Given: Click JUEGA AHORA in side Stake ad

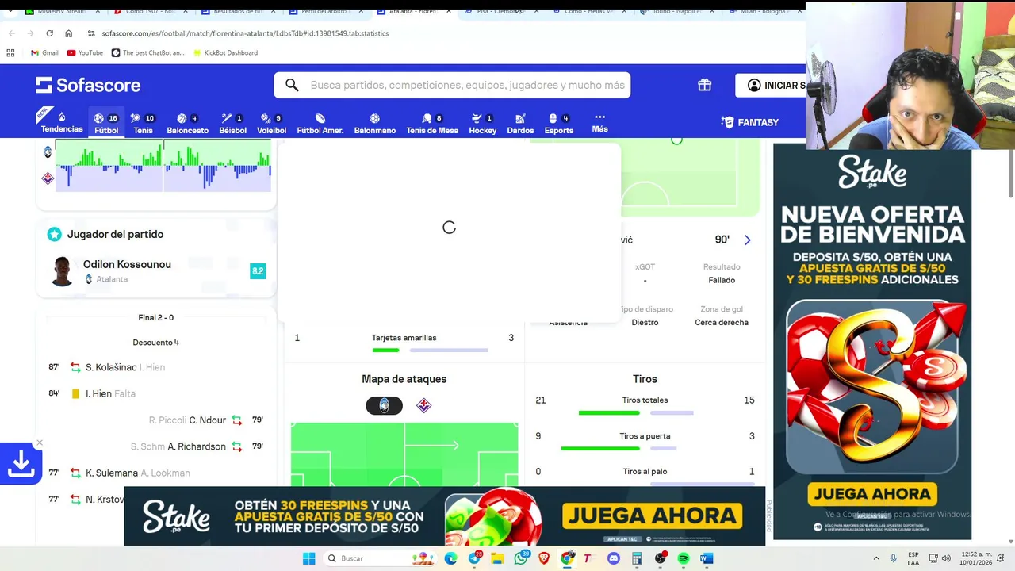Looking at the screenshot, I should tap(872, 493).
